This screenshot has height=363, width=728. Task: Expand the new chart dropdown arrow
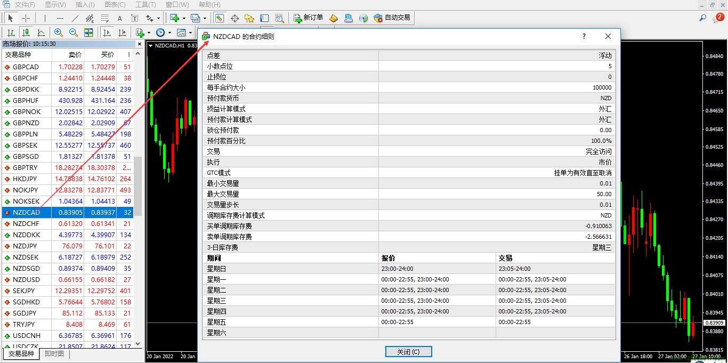coord(184,18)
